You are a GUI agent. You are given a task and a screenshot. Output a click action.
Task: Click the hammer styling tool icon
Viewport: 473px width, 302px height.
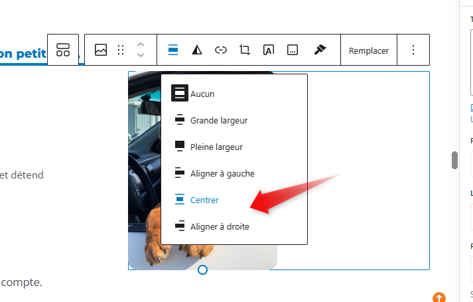point(320,50)
